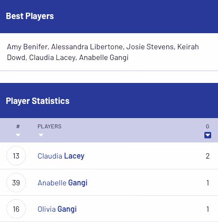The image size is (218, 222).
Task: Sort by players name arrow
Action: pos(41,135)
